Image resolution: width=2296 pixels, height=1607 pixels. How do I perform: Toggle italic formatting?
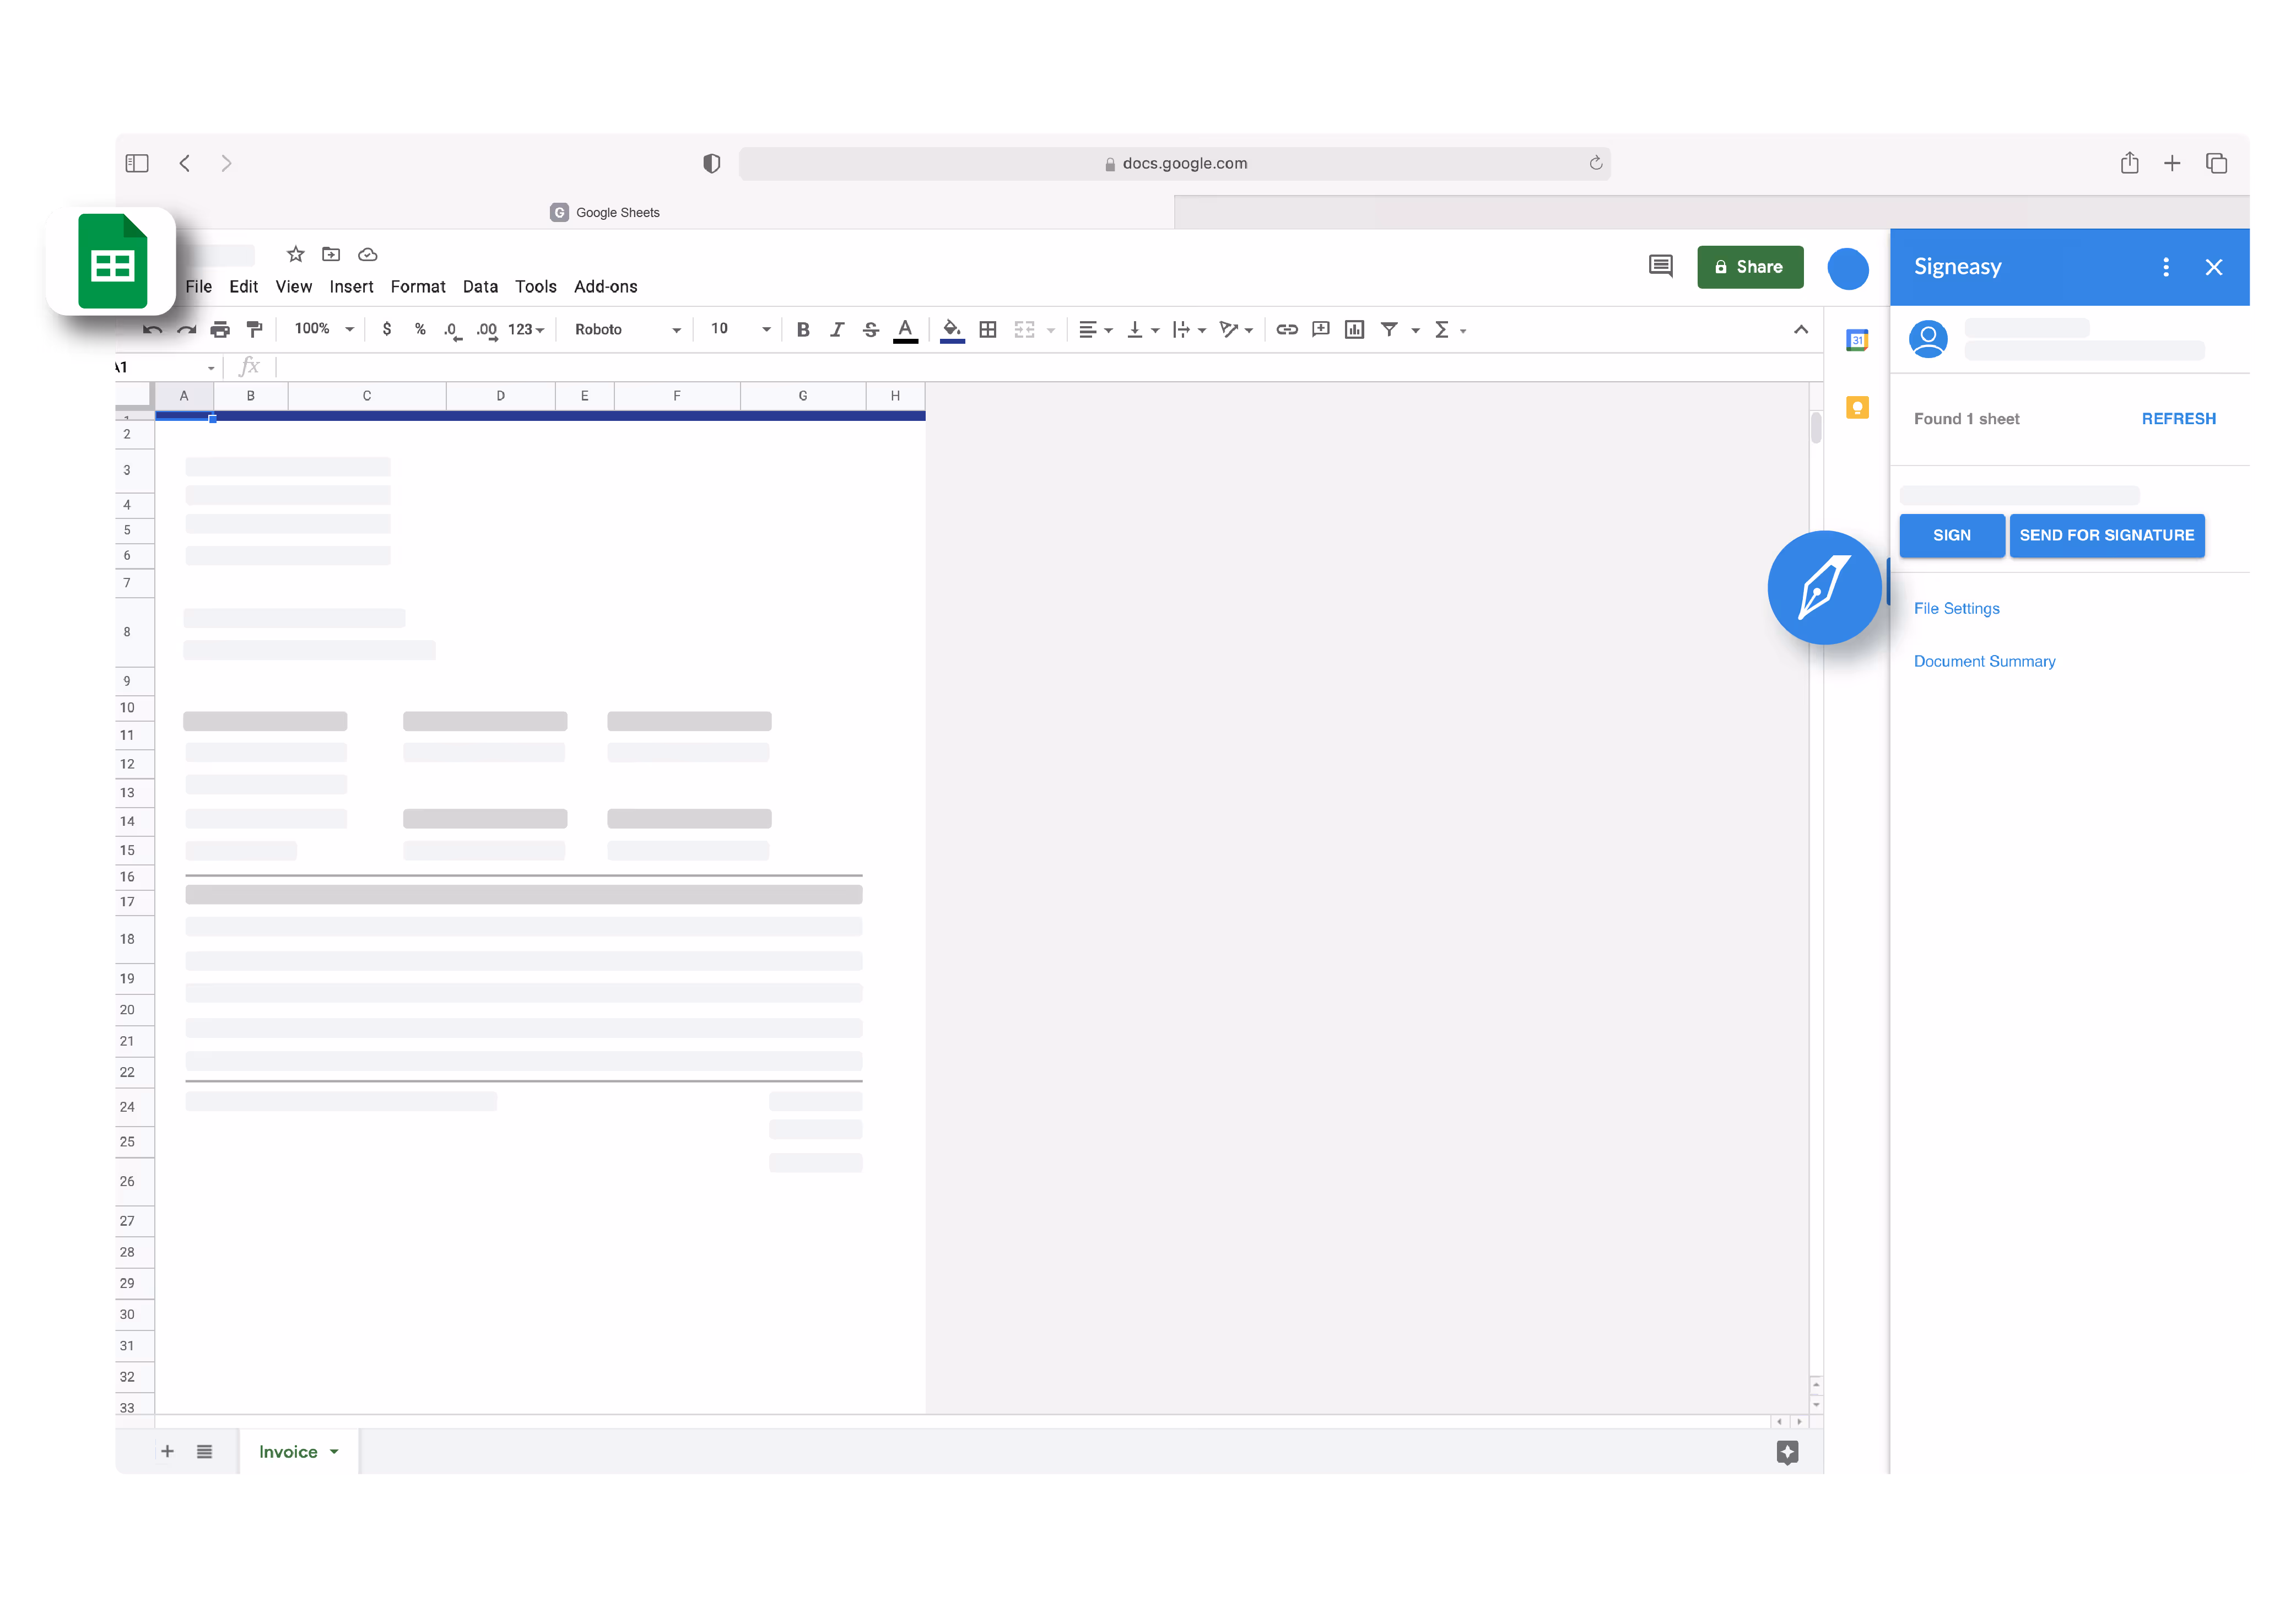click(x=837, y=329)
